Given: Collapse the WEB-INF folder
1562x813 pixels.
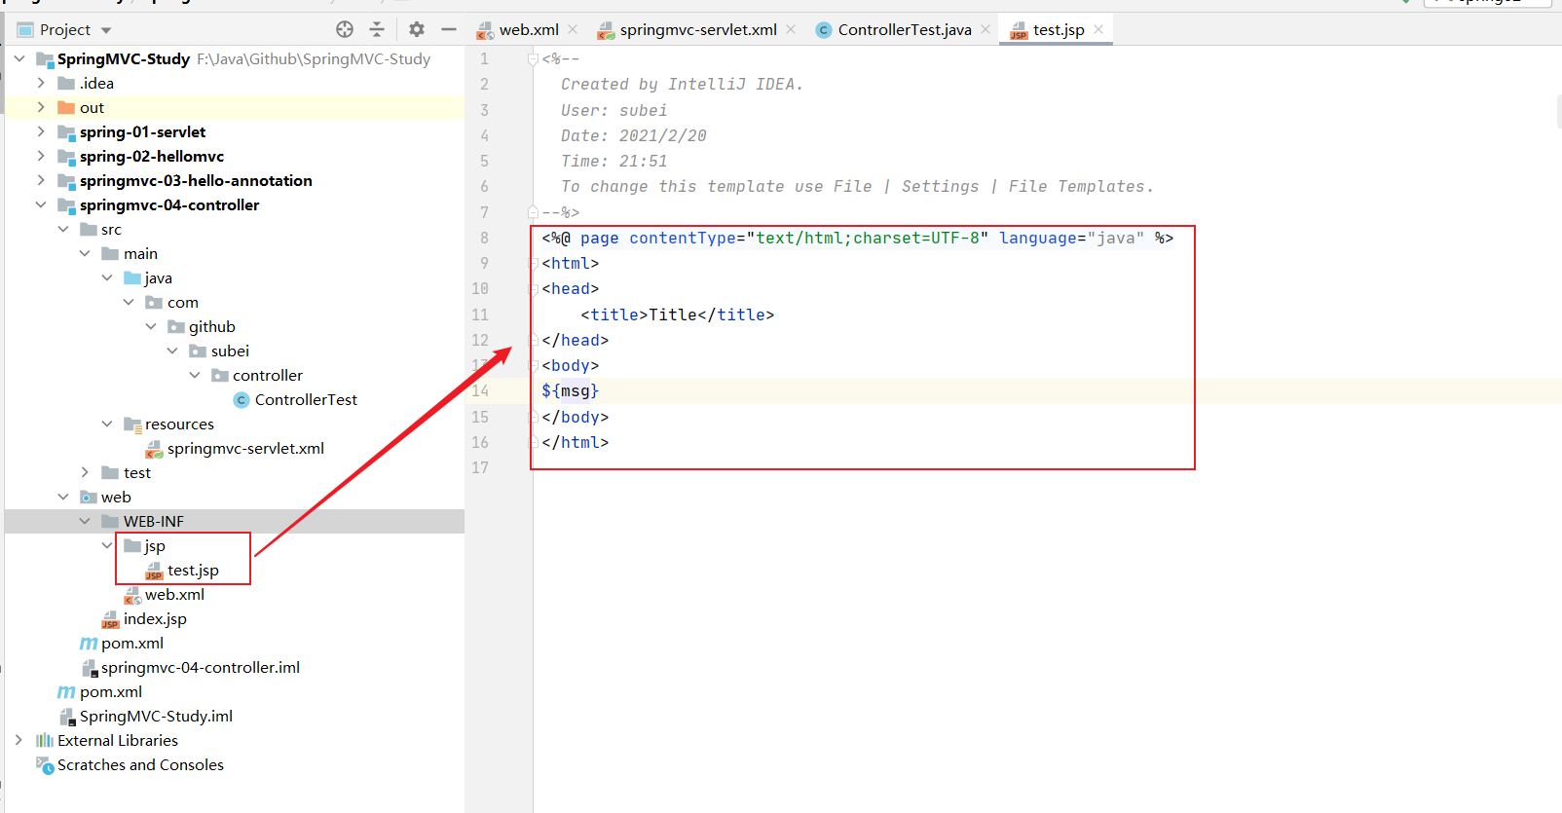Looking at the screenshot, I should coord(85,521).
